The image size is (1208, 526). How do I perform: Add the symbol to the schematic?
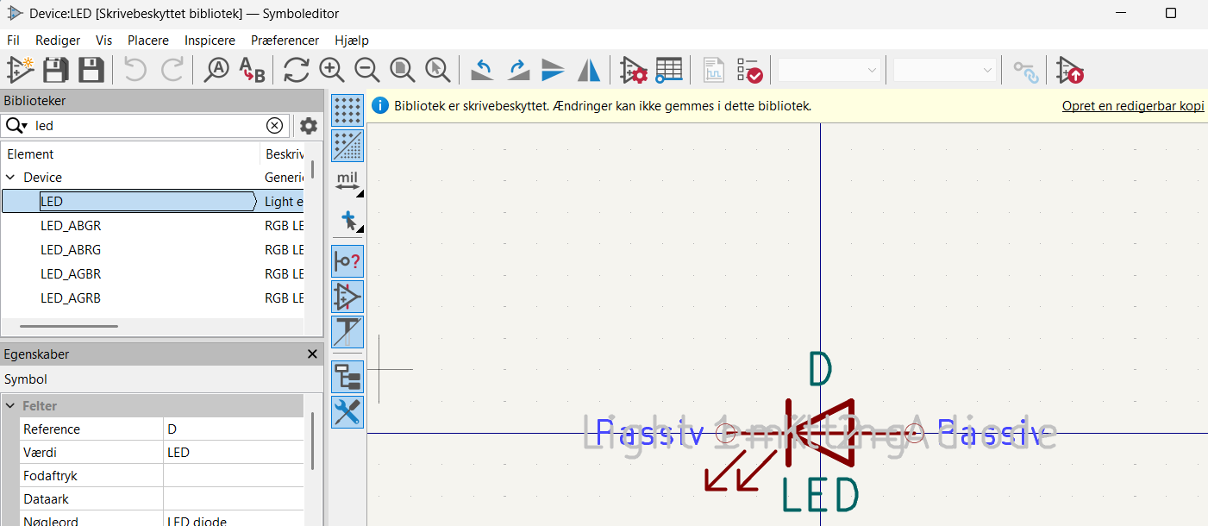[x=1070, y=70]
